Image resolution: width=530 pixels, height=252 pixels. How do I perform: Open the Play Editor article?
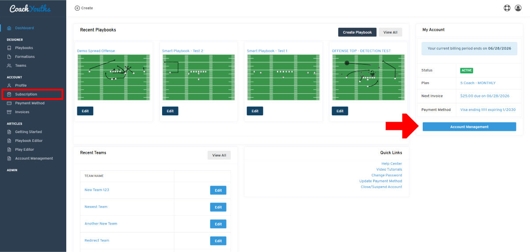(24, 149)
